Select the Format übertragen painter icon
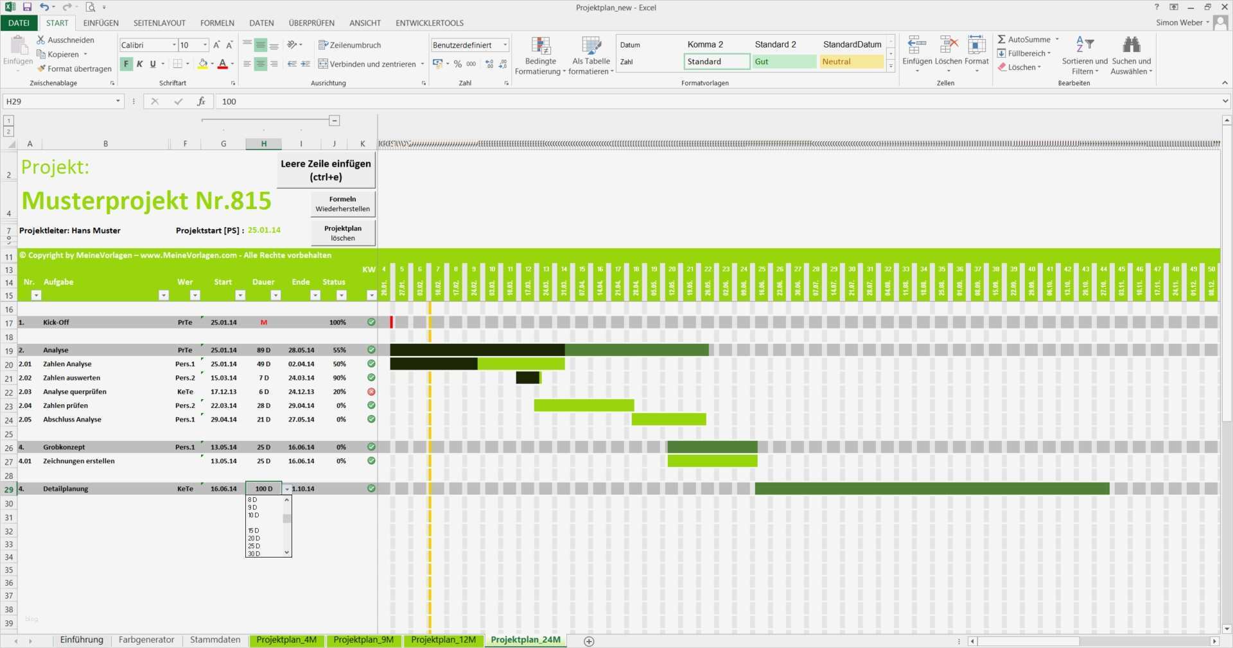This screenshot has width=1233, height=648. point(42,69)
